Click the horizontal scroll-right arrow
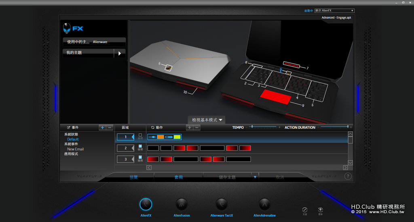414x222 pixels. pos(345,168)
